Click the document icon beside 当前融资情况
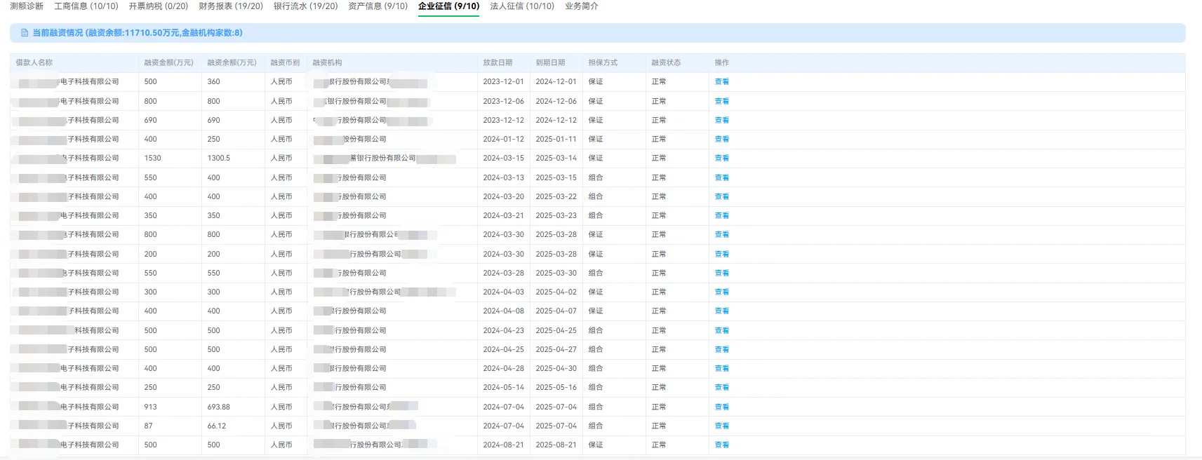Viewport: 1202px width, 460px height. (25, 33)
